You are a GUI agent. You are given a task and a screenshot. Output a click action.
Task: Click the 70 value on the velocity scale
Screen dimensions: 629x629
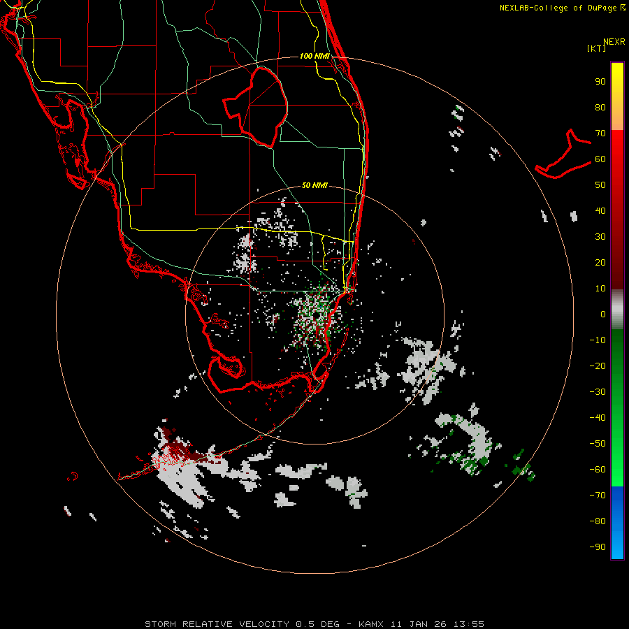coord(600,133)
